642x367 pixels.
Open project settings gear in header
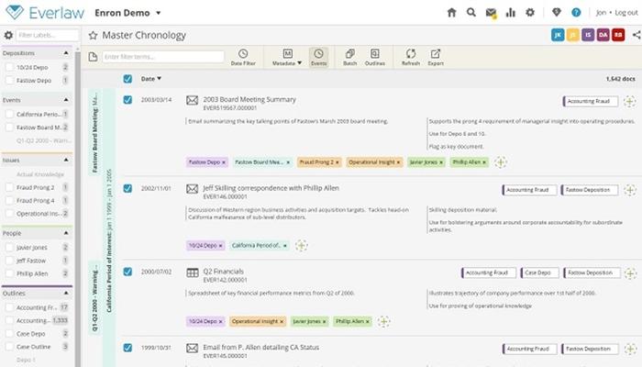pos(530,13)
